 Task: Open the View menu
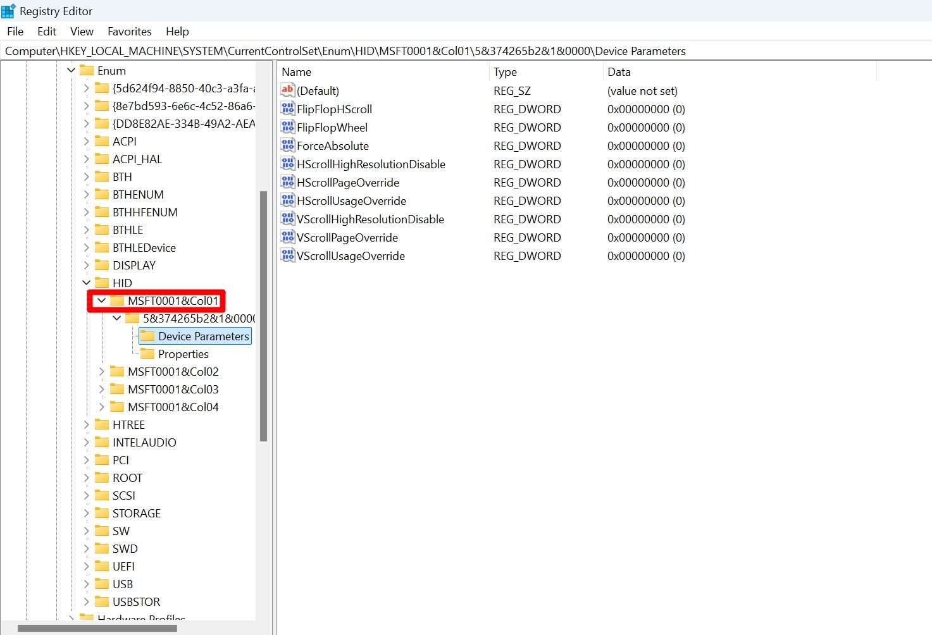[82, 31]
